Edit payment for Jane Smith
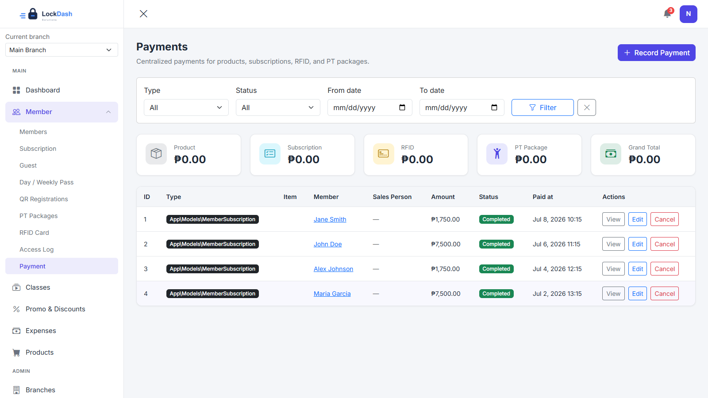This screenshot has height=398, width=708. pyautogui.click(x=638, y=219)
